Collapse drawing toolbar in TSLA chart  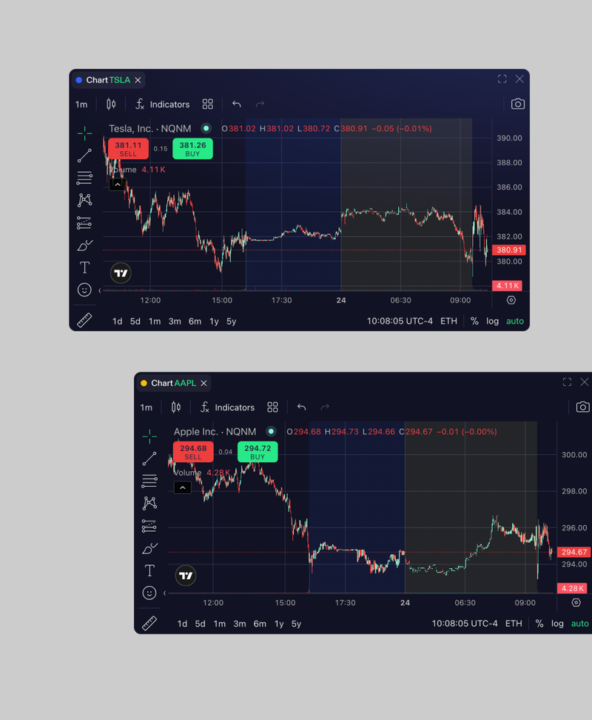pos(99,290)
